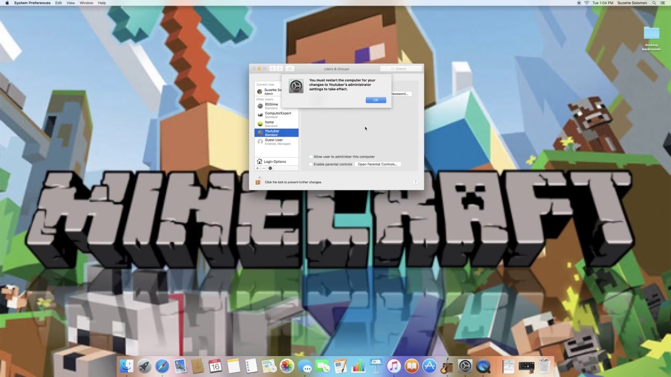Check Enable parental controls
Image resolution: width=671 pixels, height=377 pixels.
(311, 164)
